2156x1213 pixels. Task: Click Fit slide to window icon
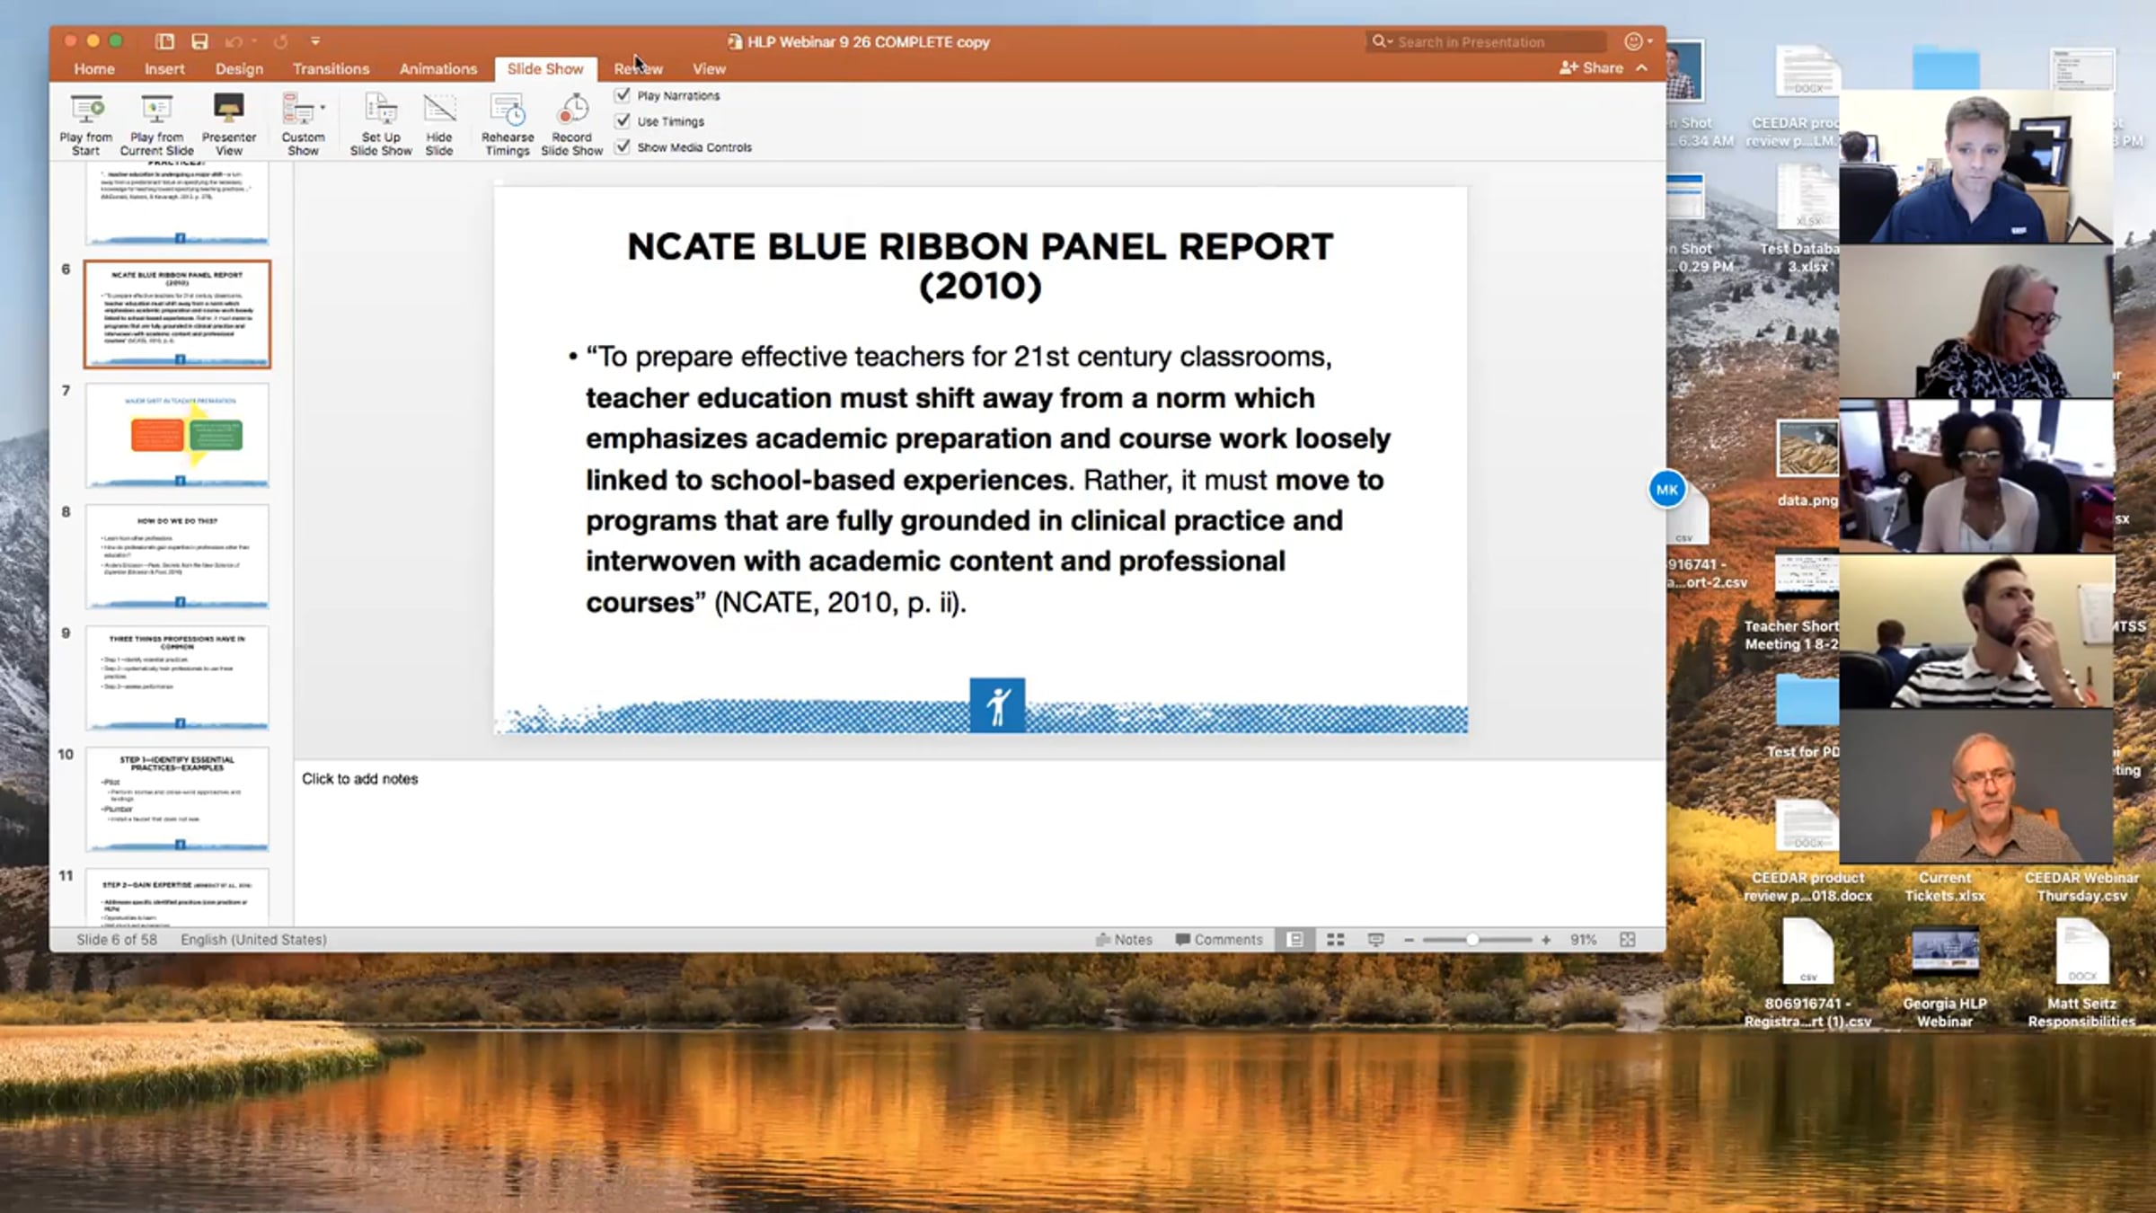(x=1627, y=939)
